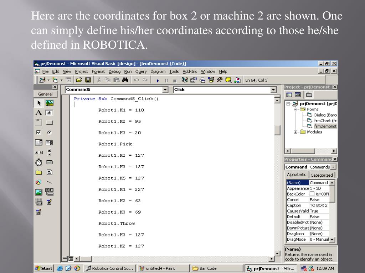The image size is (365, 273).
Task: Select frmChart in the project tree
Action: [325, 121]
